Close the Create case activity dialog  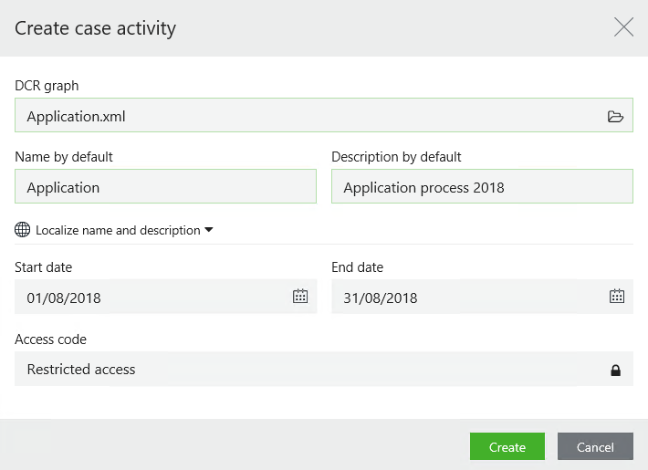pos(623,27)
